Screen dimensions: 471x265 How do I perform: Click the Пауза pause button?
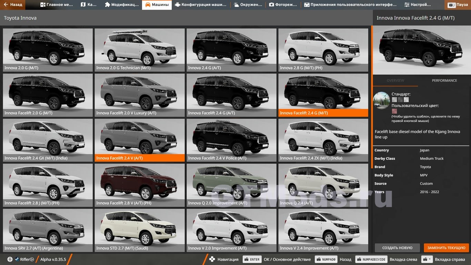[x=458, y=5]
